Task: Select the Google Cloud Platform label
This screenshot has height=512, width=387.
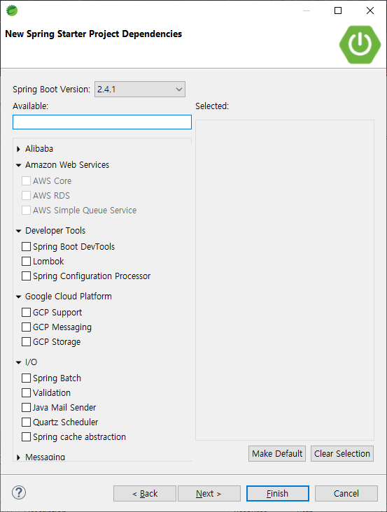Action: pos(69,297)
